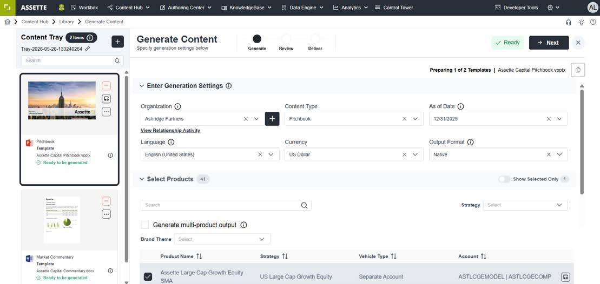Screen dimensions: 600x284
Task: Close the Generate Content panel
Action: (578, 43)
